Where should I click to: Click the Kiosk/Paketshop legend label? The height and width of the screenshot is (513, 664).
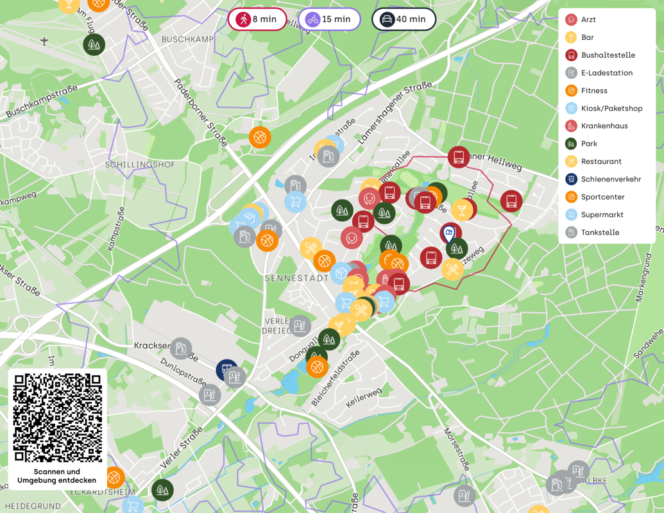tap(611, 108)
